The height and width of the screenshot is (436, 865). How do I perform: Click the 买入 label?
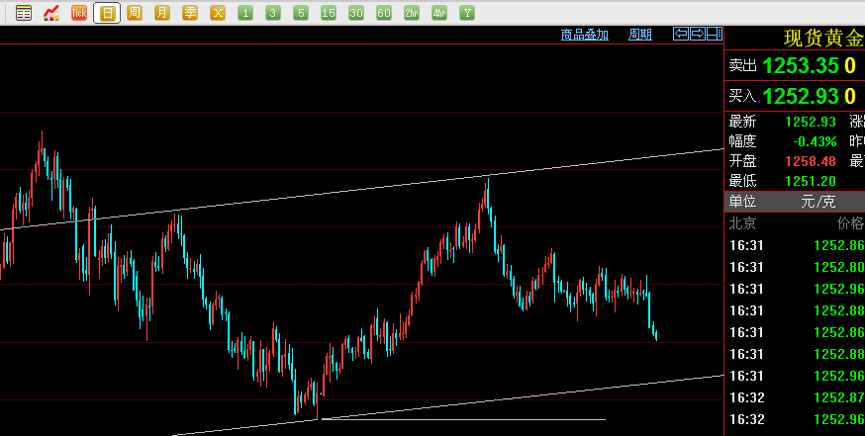tap(742, 96)
